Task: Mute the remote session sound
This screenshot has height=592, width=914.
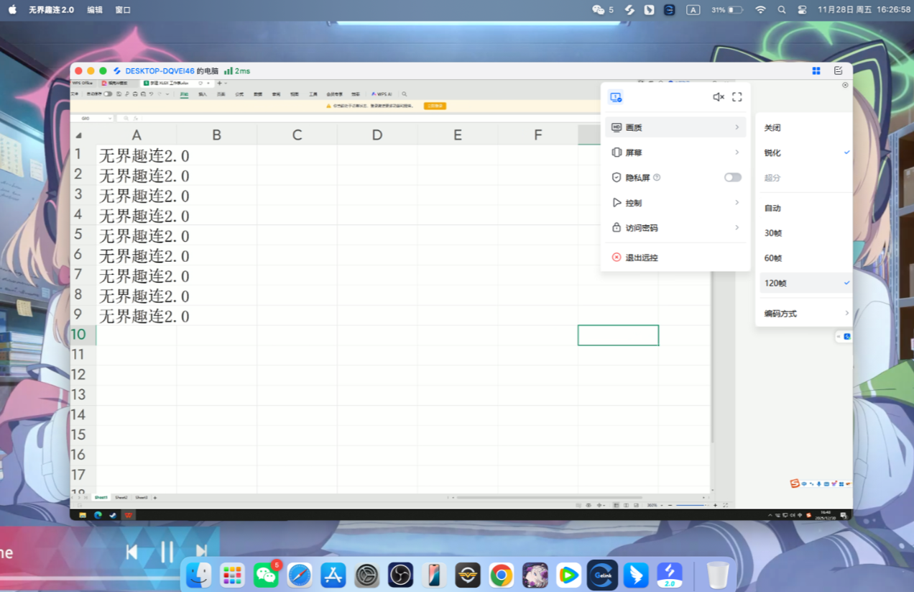Action: pos(718,97)
